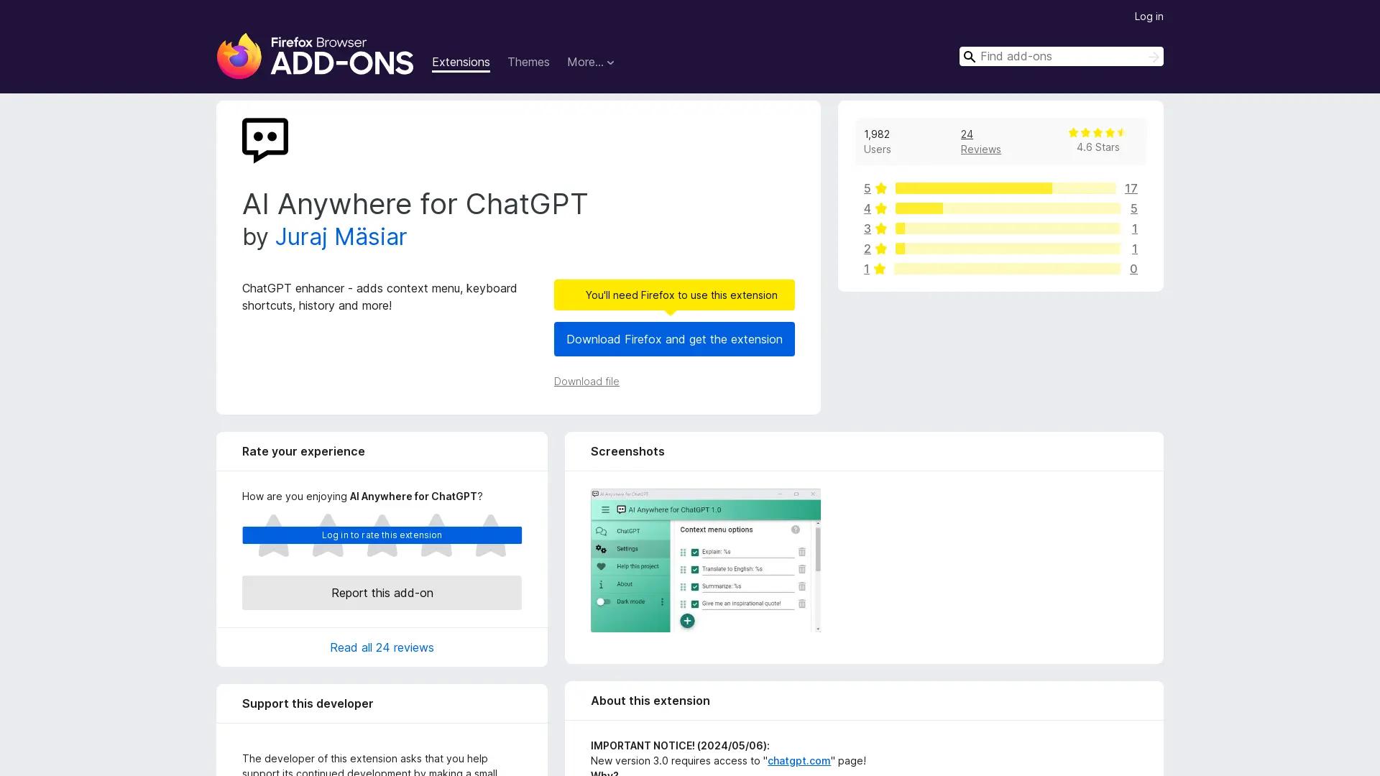Click Download Firefox and get the extension
Screen dimensions: 1380x776
point(673,339)
